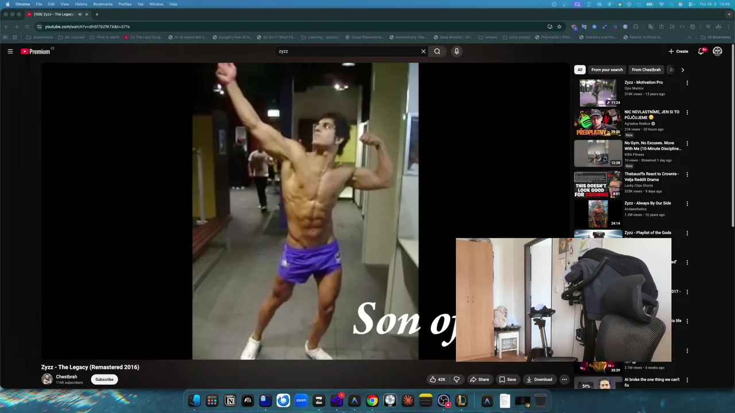The height and width of the screenshot is (413, 735).
Task: Open the Apple menu
Action: [x=7, y=4]
